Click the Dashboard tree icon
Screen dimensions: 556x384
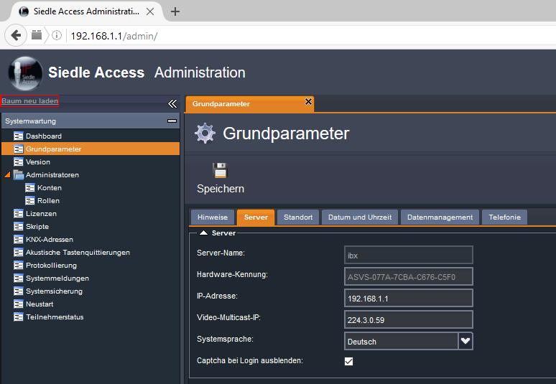point(19,136)
